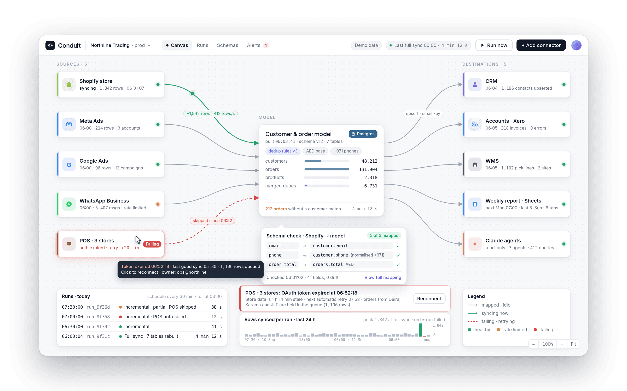This screenshot has width=627, height=391.
Task: Click the CRM person icon
Action: (x=475, y=84)
